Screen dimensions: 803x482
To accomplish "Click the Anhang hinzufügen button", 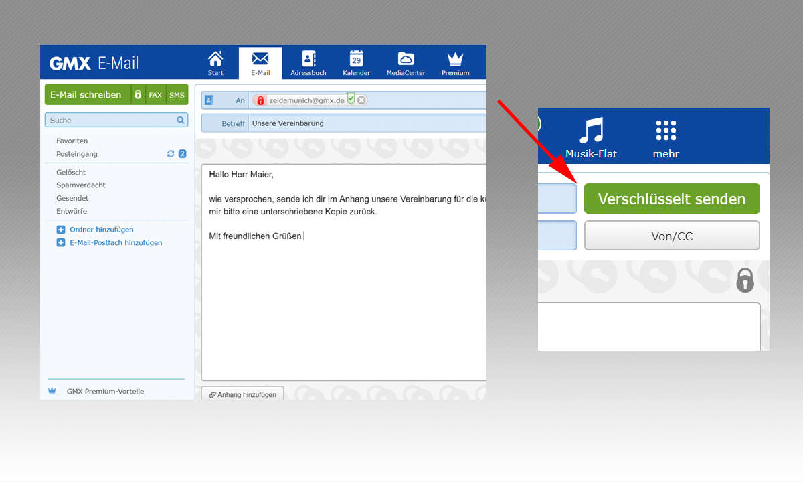I will [243, 395].
